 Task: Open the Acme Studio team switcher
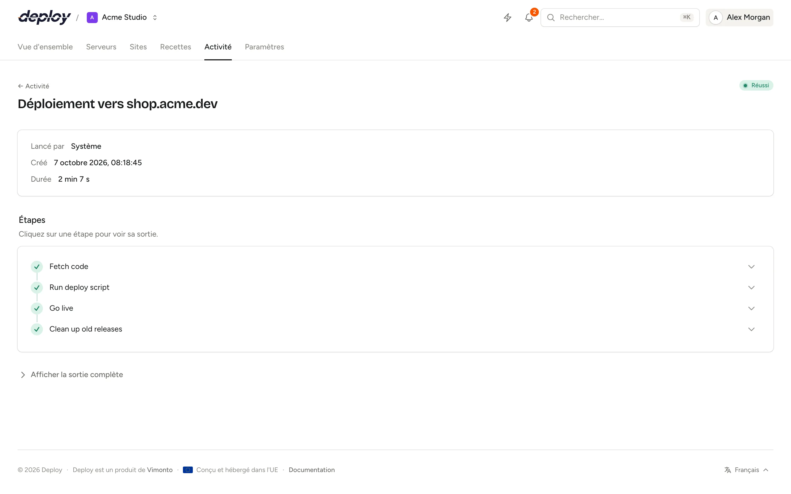coord(122,17)
